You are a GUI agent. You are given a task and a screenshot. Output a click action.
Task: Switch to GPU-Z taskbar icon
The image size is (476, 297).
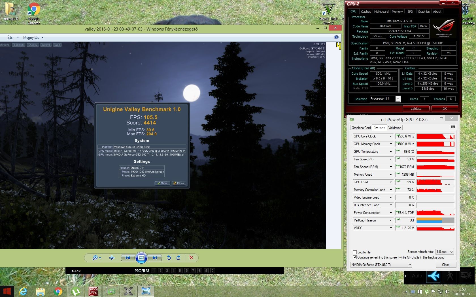pos(111,291)
